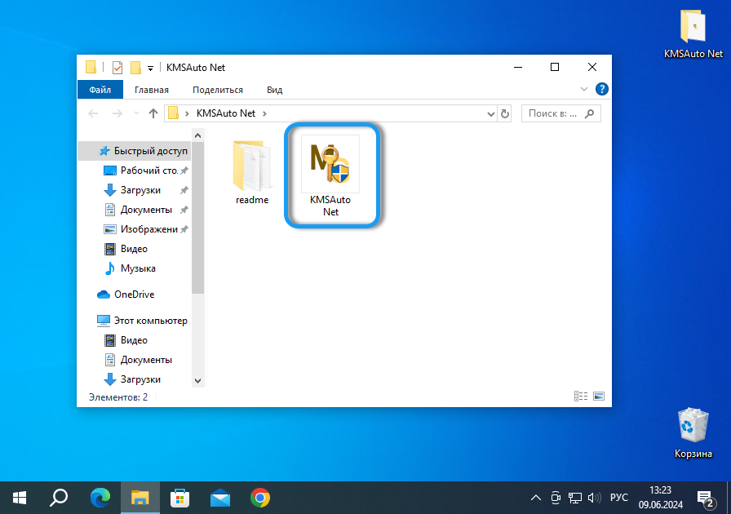Select the KMSAuto Net application file
The height and width of the screenshot is (514, 731).
(x=330, y=176)
